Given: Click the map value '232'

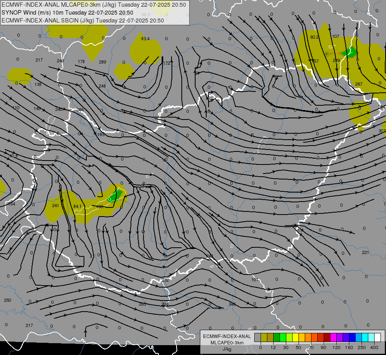Looking at the screenshot, I should (166, 280).
